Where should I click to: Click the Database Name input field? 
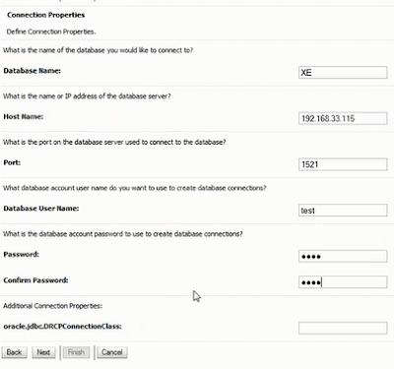pyautogui.click(x=343, y=73)
